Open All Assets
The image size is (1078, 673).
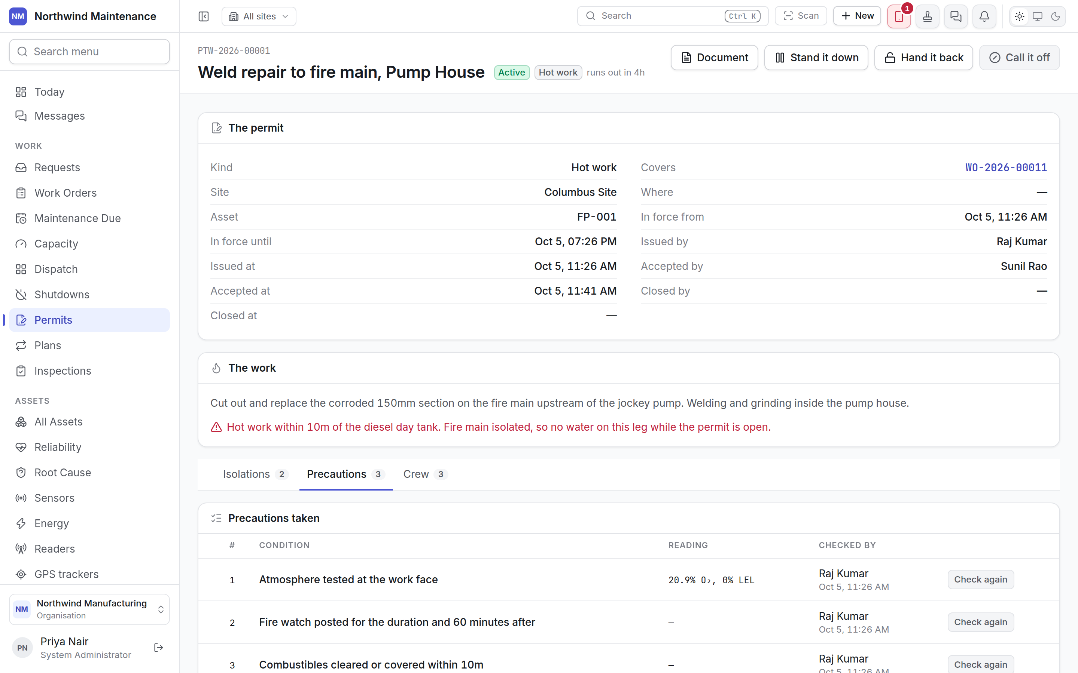coord(89,422)
